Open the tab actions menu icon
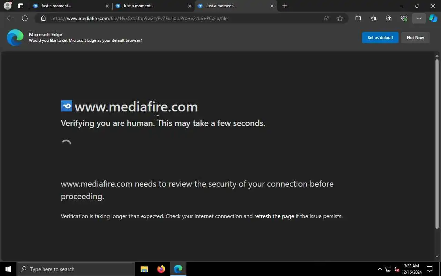 tap(21, 6)
